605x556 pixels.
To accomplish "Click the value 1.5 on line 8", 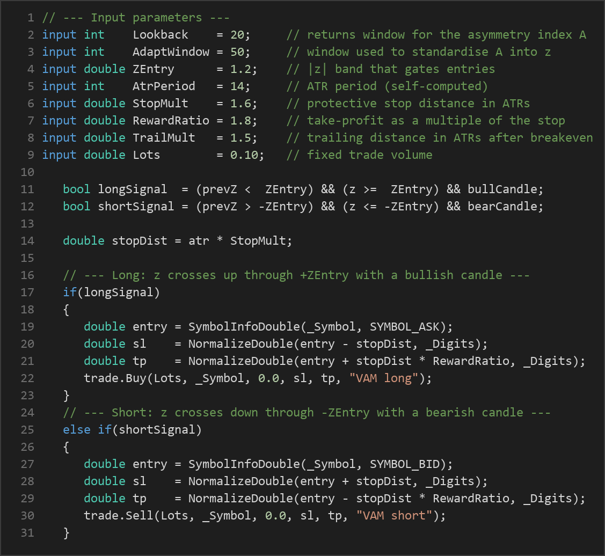I will click(x=240, y=138).
